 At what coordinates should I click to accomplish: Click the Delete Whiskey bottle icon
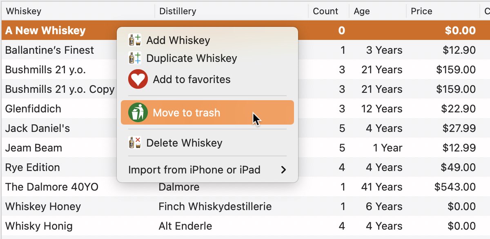[x=134, y=143]
